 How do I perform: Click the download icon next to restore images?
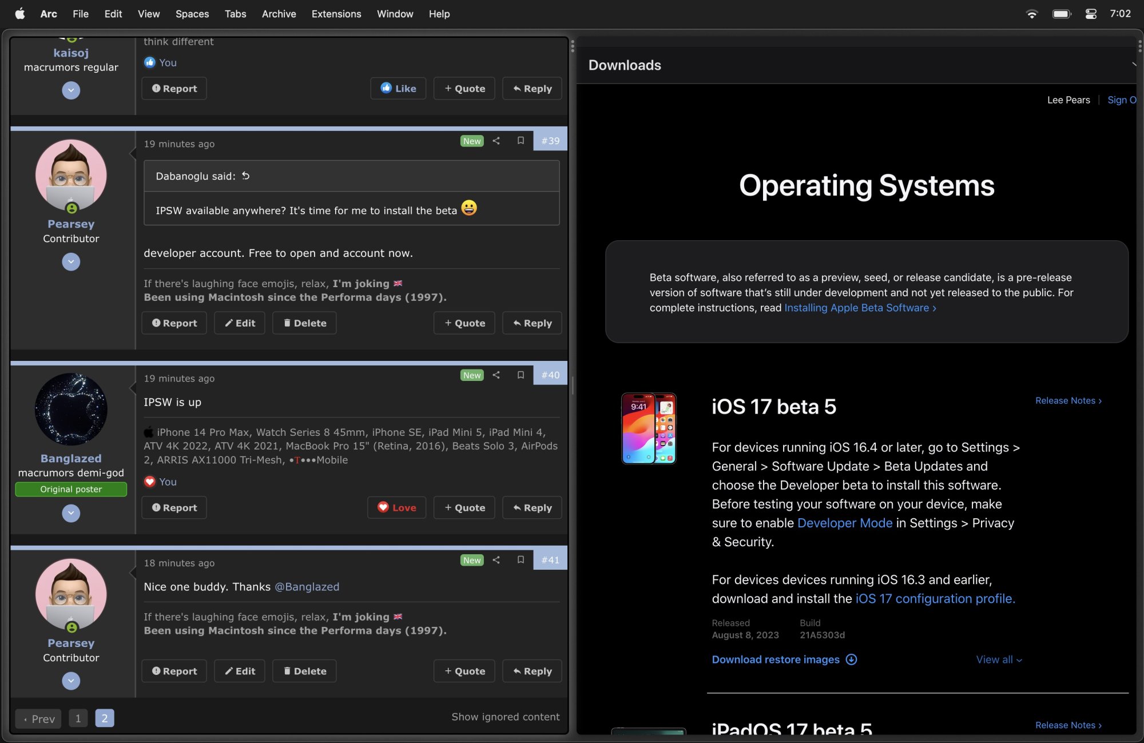point(851,659)
